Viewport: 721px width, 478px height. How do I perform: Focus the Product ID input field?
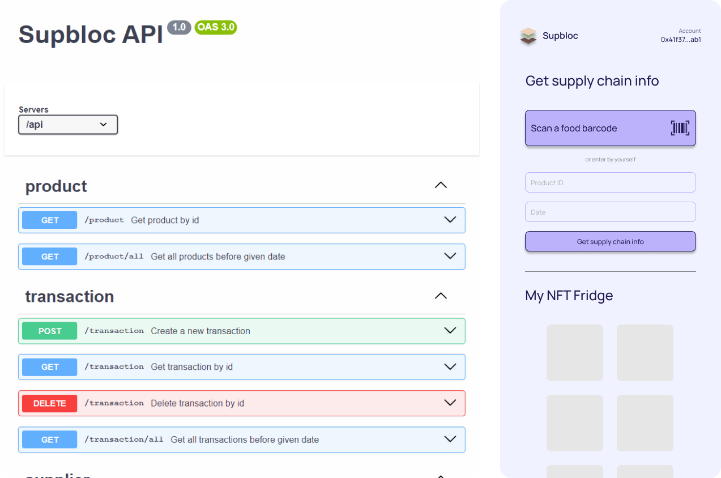click(610, 183)
